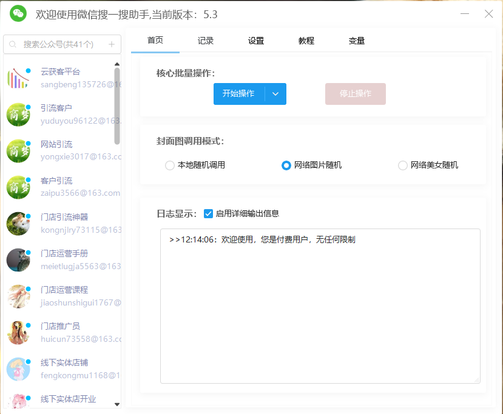The width and height of the screenshot is (503, 414).
Task: Select the 门店运营课程 account name
Action: (x=64, y=290)
